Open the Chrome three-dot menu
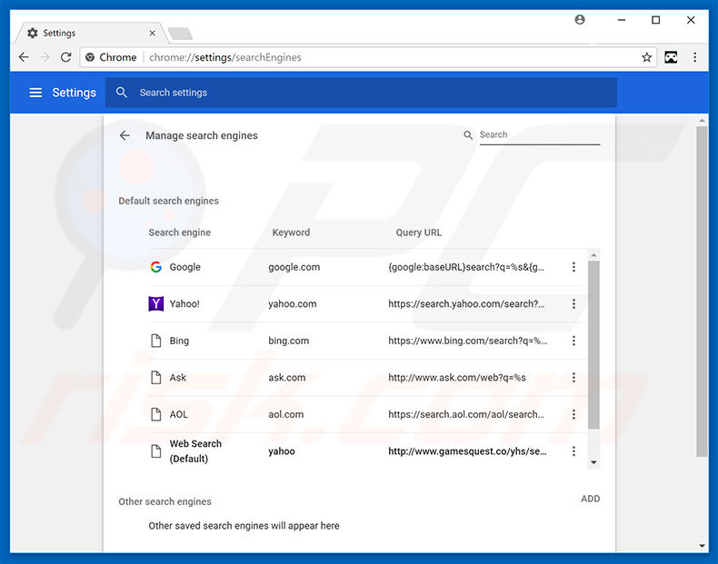The height and width of the screenshot is (564, 718). coord(694,57)
